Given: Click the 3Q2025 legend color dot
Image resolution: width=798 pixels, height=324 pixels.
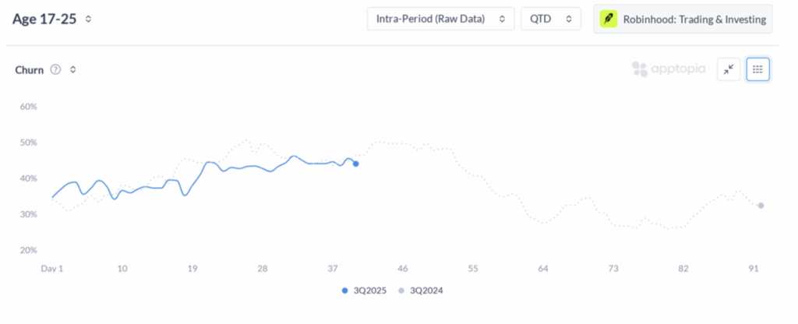Looking at the screenshot, I should point(345,291).
